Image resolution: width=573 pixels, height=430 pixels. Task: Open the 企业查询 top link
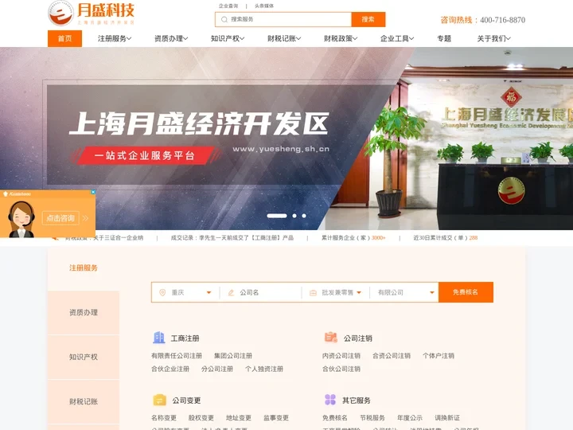click(228, 6)
